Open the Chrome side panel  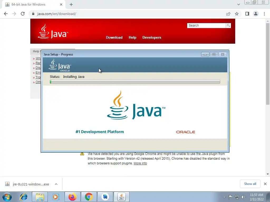click(x=247, y=14)
